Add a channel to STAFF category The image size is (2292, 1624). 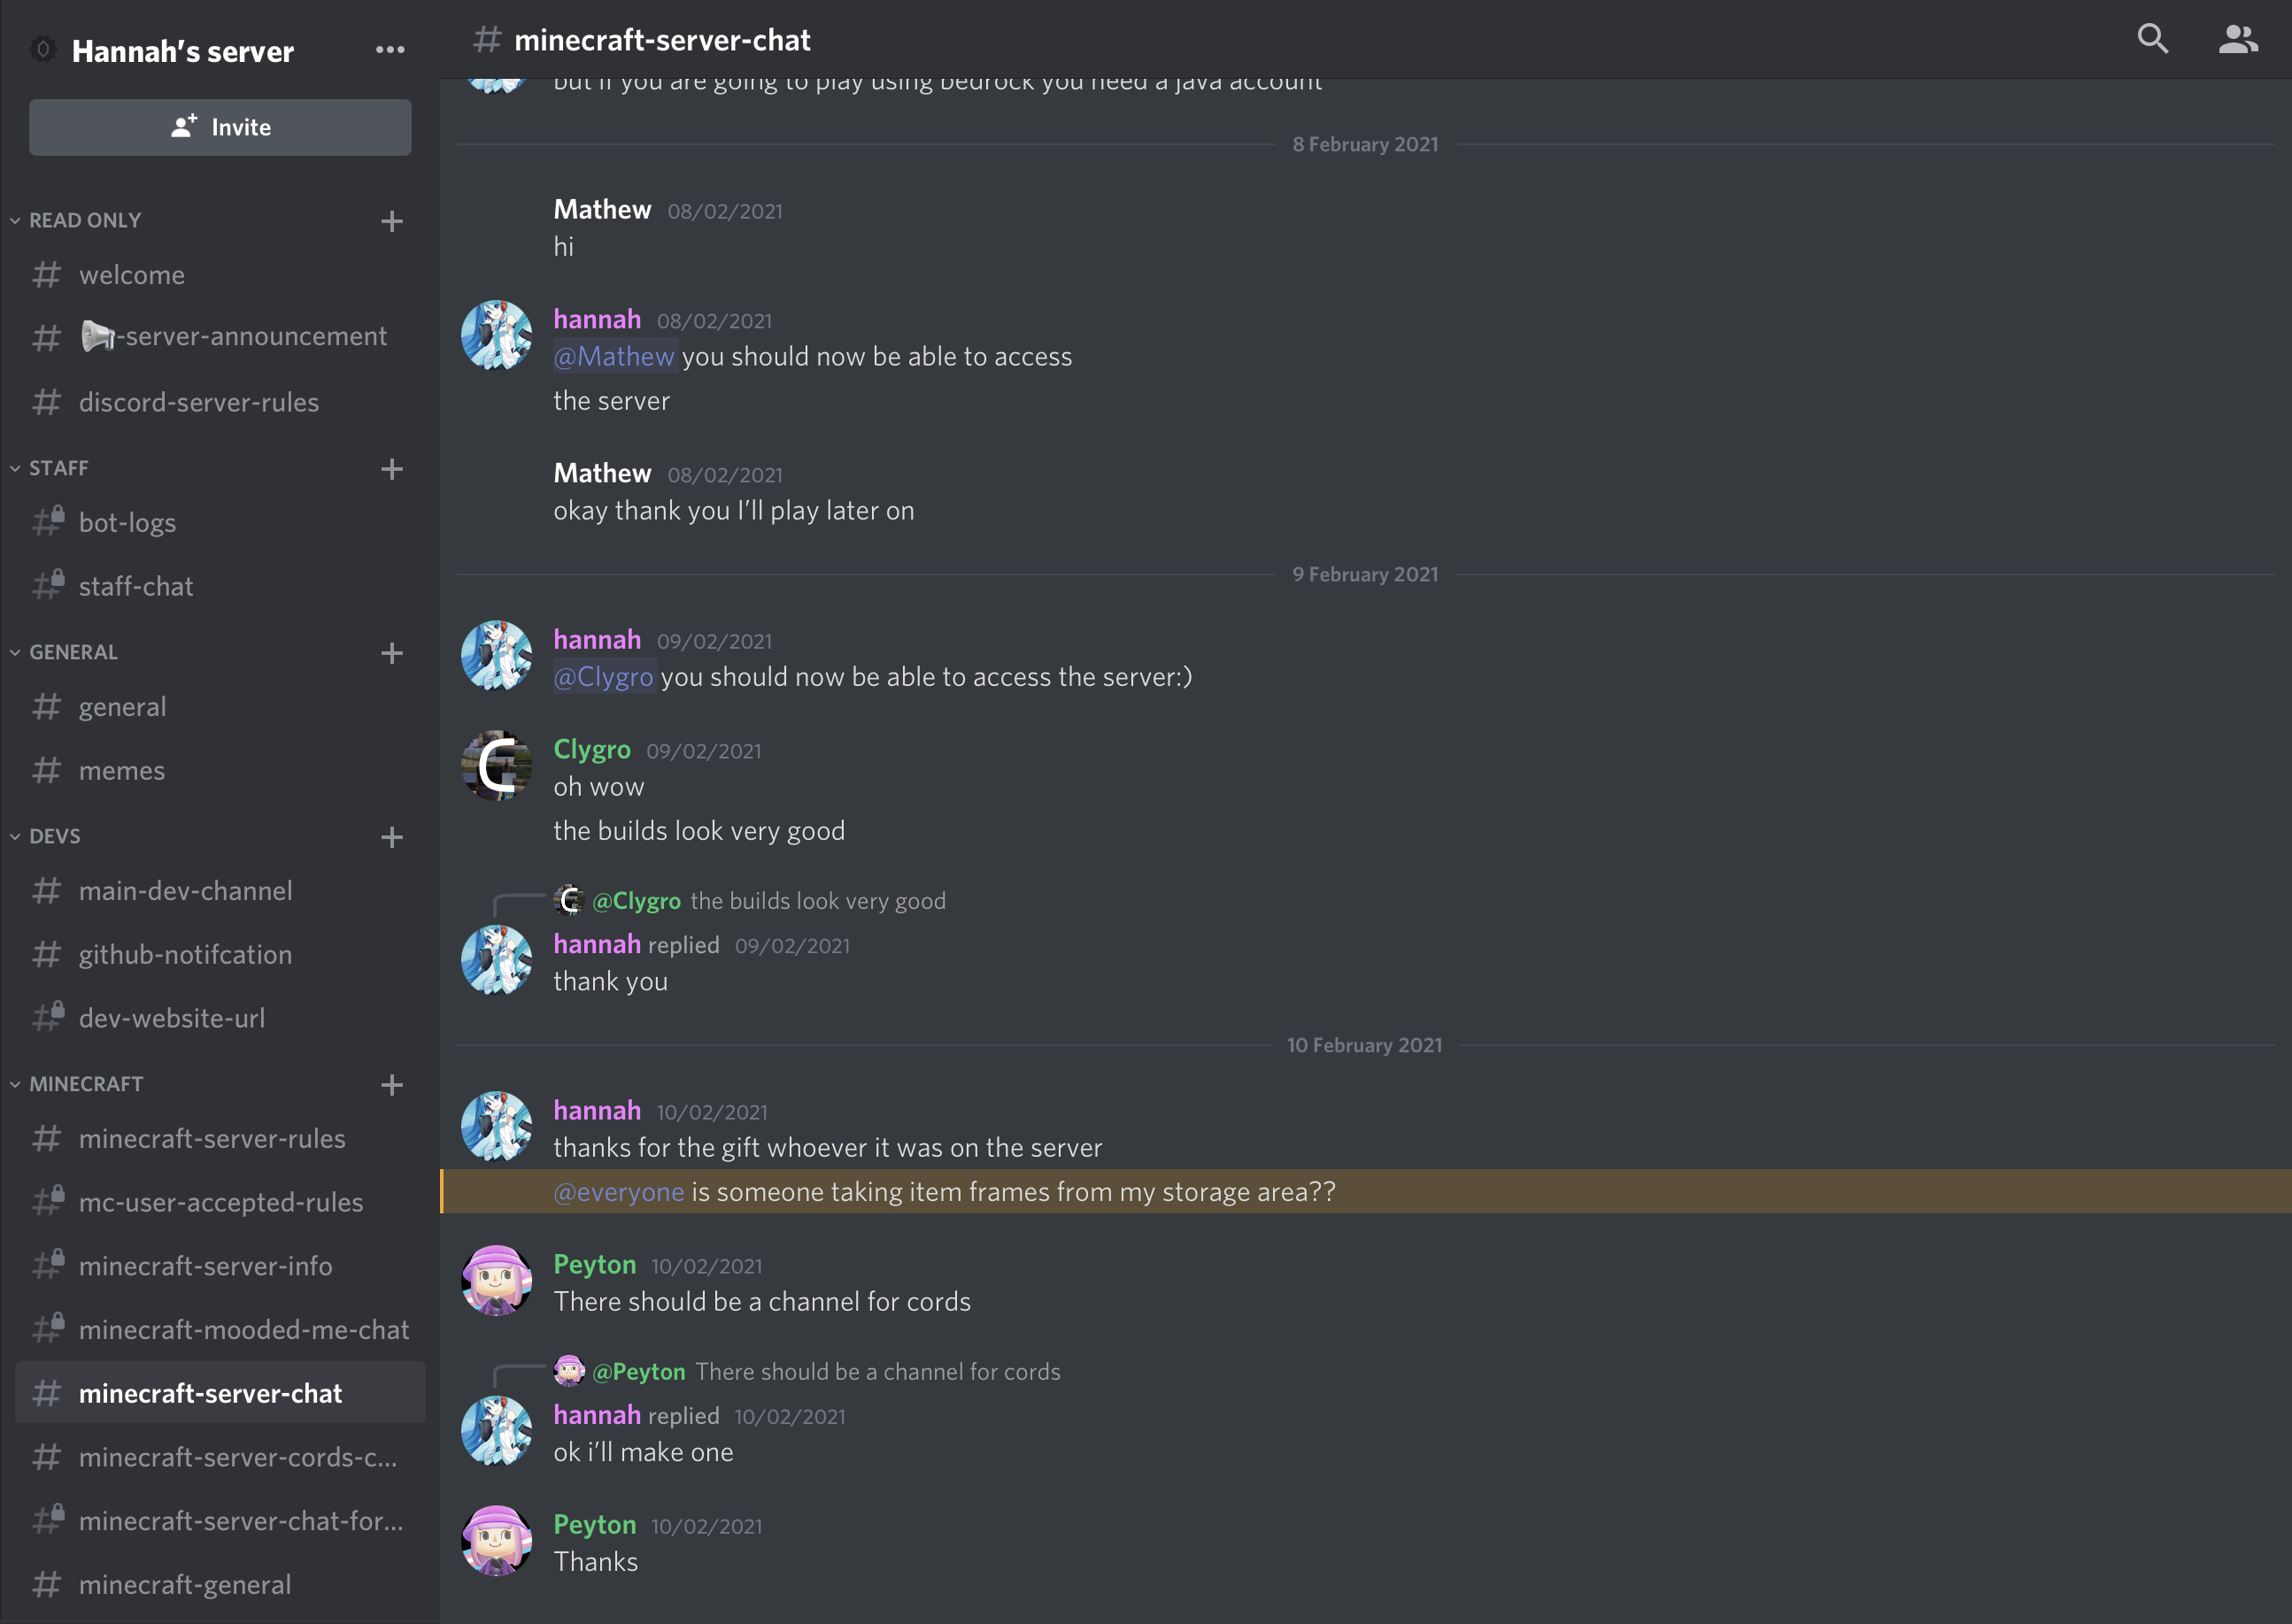pos(392,469)
